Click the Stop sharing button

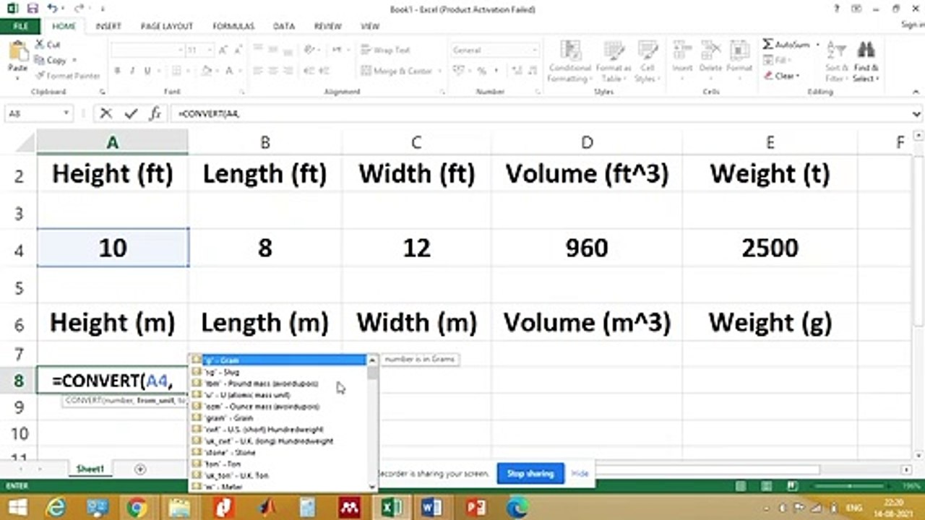[530, 474]
